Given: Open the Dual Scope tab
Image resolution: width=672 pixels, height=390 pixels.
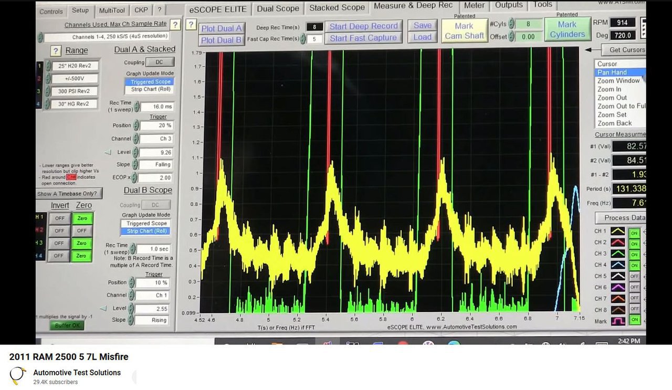Looking at the screenshot, I should 278,8.
